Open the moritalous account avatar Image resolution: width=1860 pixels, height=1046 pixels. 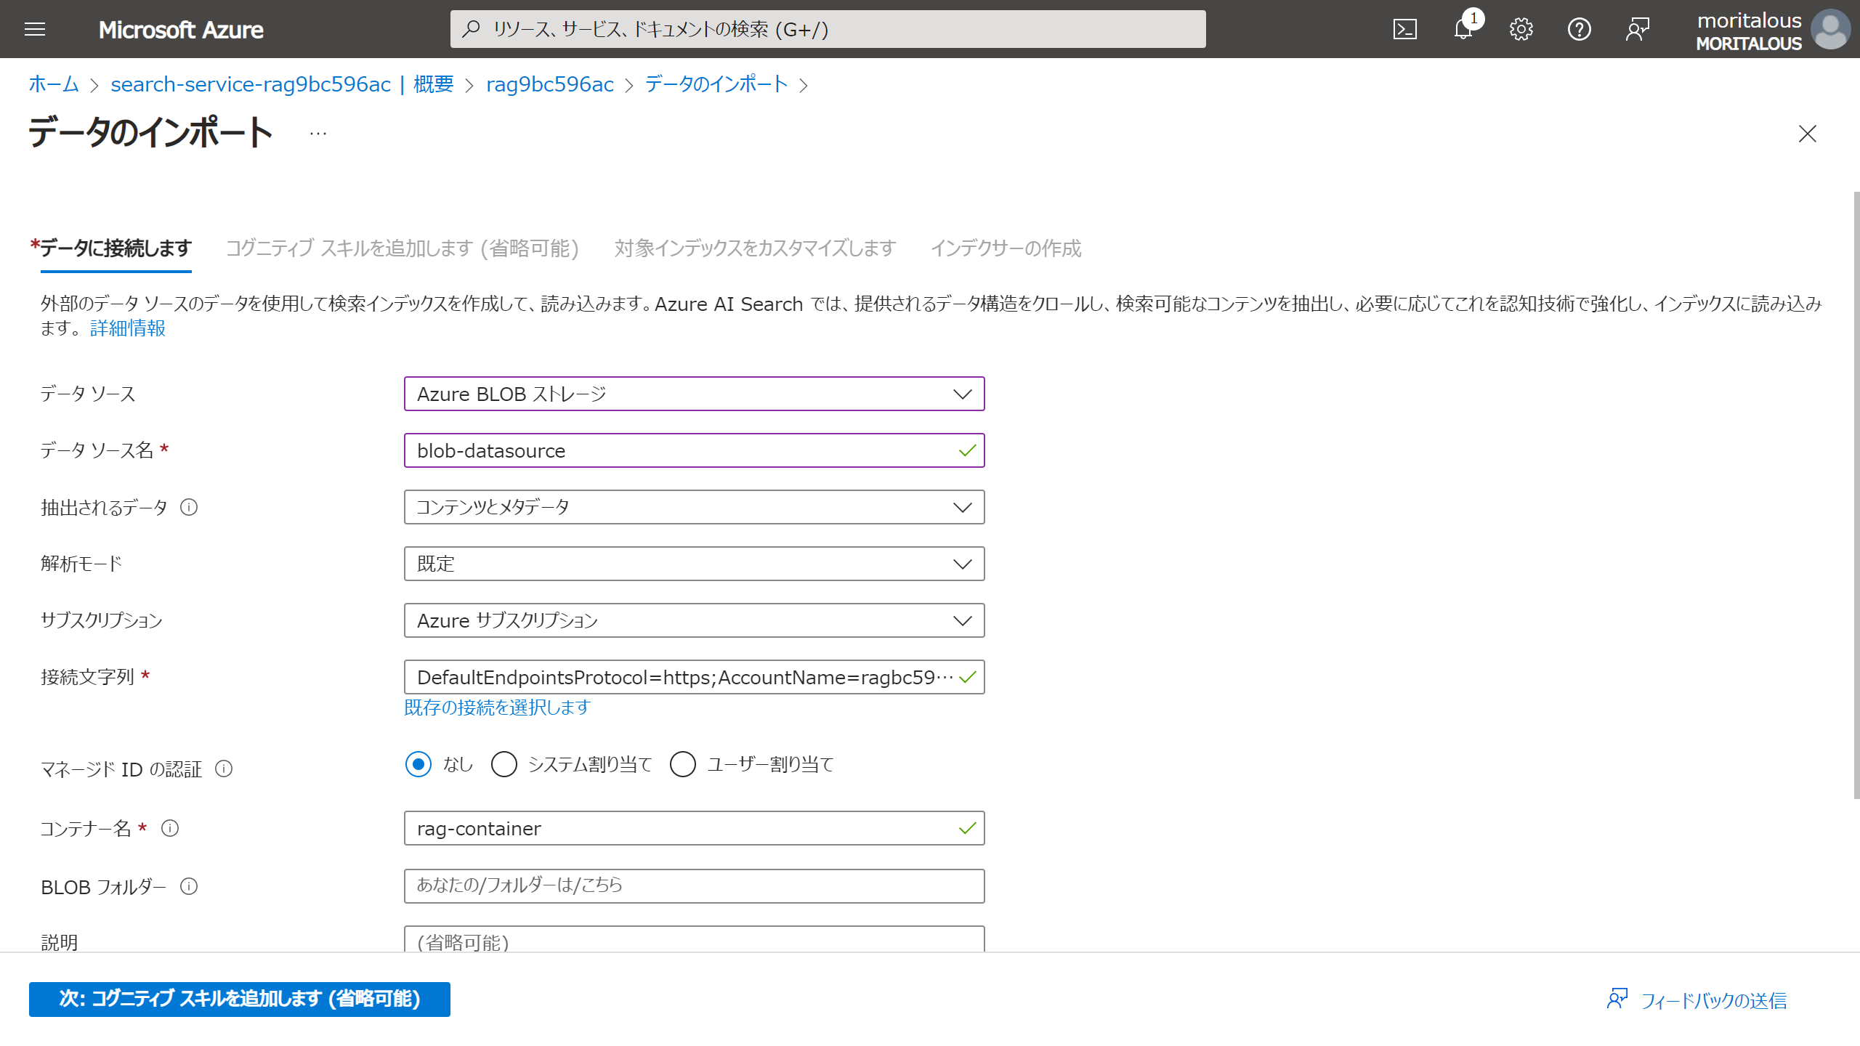(x=1832, y=29)
